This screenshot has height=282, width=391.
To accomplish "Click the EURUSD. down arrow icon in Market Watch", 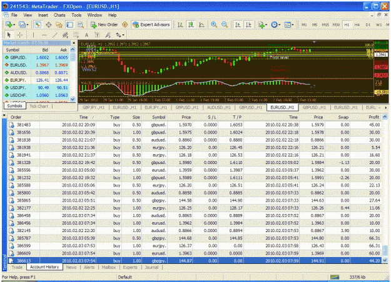I will [x=7, y=65].
